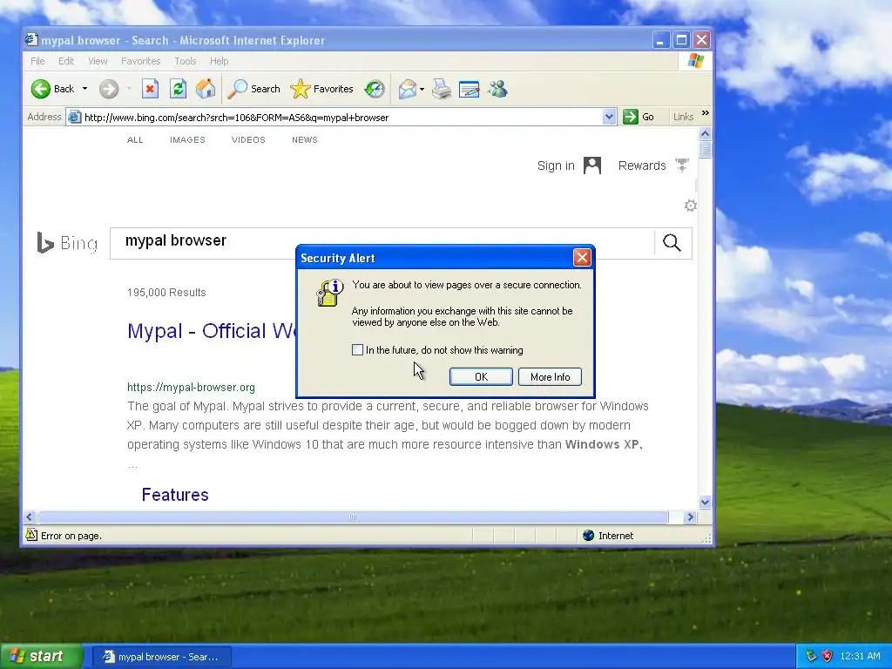
Task: Open Favorites star in toolbar
Action: 300,89
